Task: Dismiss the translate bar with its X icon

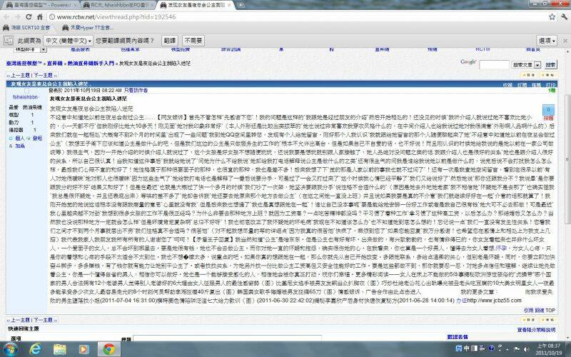Action: 565,41
